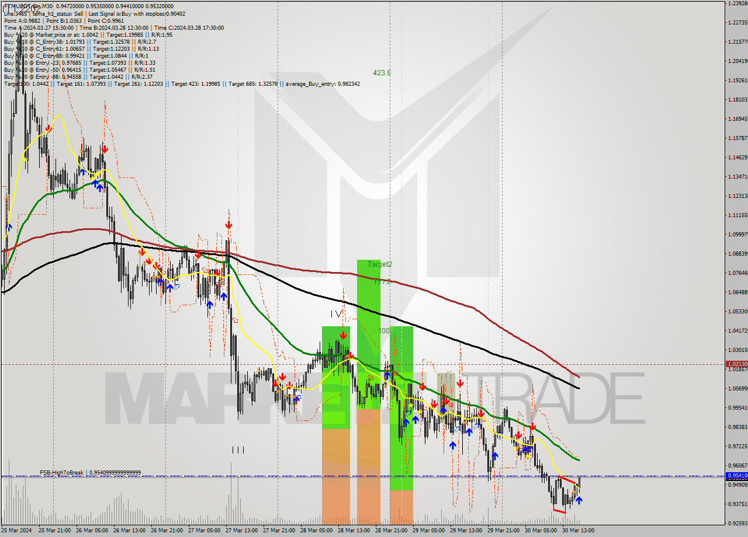748x537 pixels.
Task: Click the 1.13471 price axis label
Action: (x=737, y=177)
